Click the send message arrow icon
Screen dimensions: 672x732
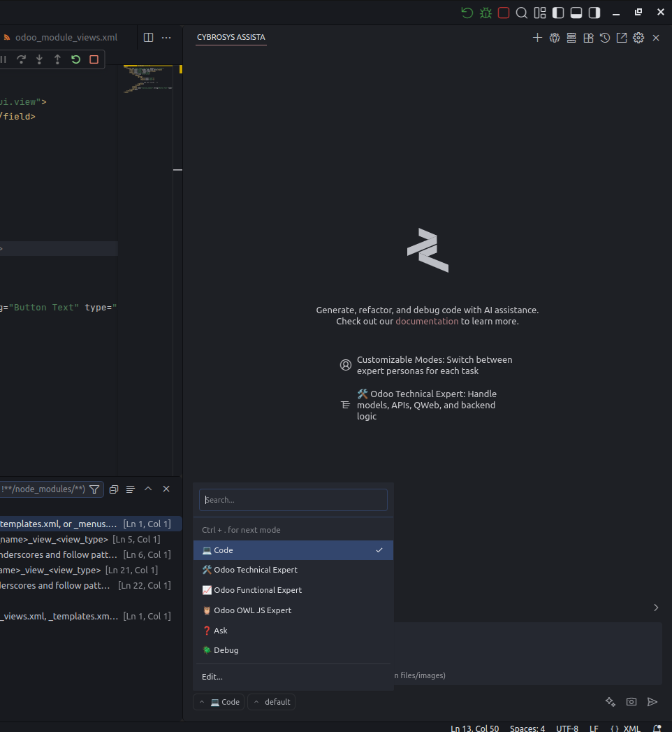[x=652, y=702]
